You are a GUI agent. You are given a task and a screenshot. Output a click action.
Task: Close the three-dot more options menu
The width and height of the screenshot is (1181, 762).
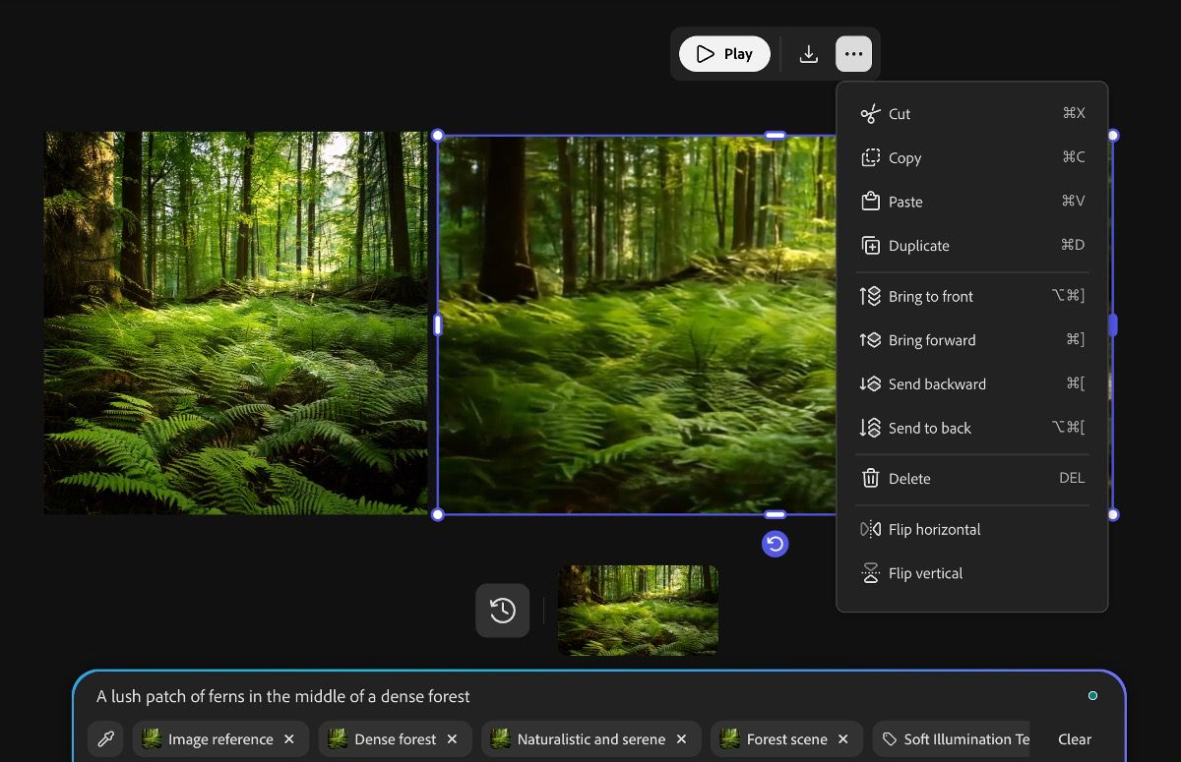pos(853,54)
